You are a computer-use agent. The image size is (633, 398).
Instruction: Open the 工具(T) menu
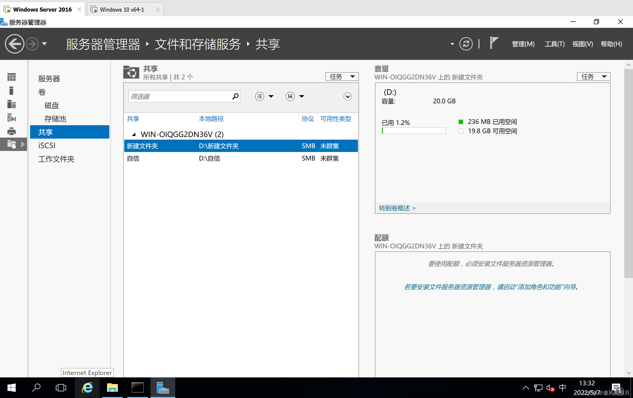555,44
